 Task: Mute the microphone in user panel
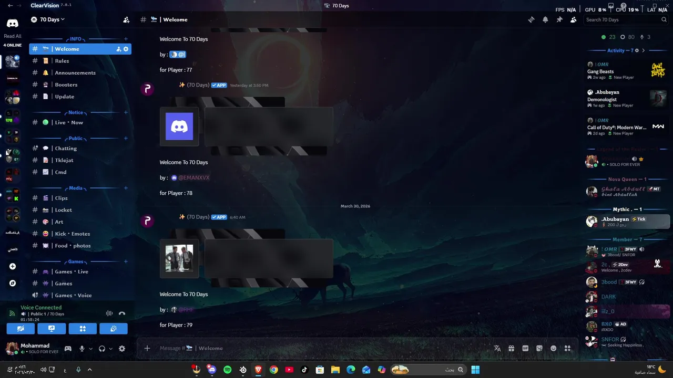(x=81, y=349)
